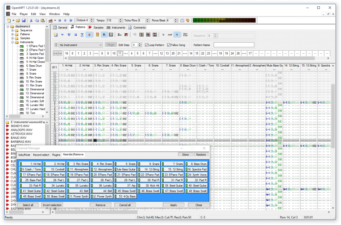This screenshot has width=341, height=225.
Task: Select the '8: Bass Drum' channel in Channel Manager
Action: tap(197, 164)
